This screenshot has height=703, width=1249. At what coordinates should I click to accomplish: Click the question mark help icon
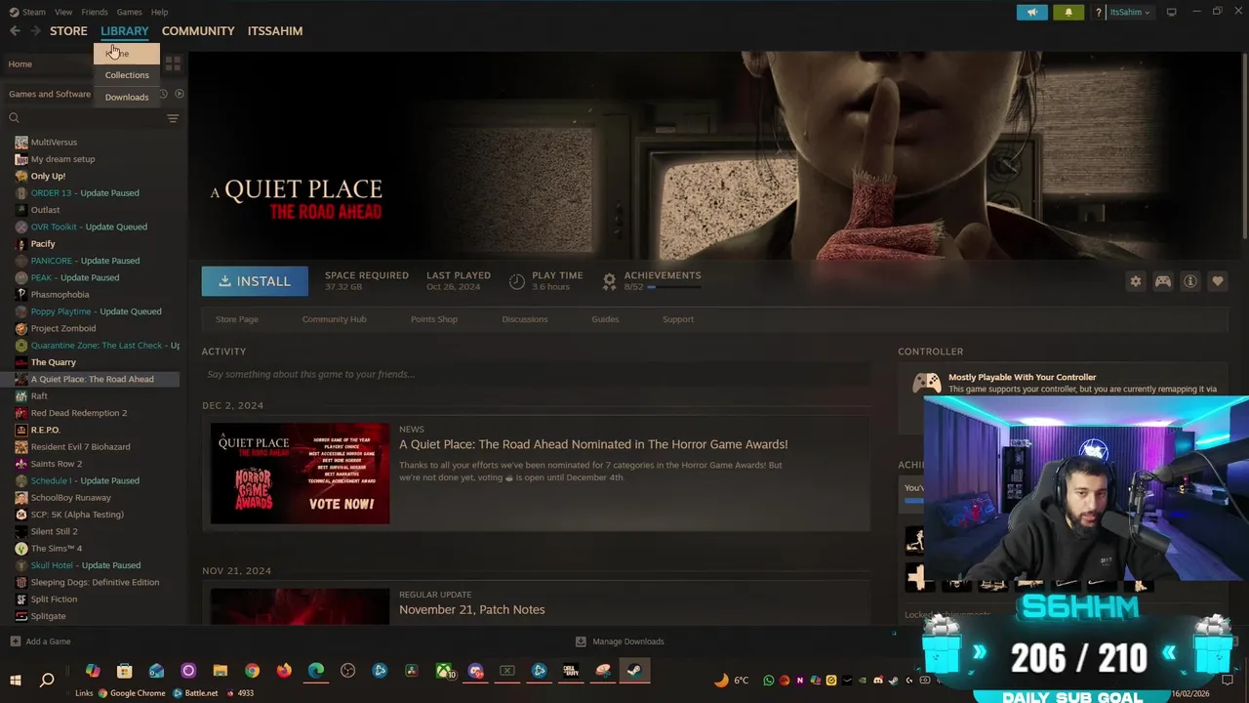pos(1099,12)
